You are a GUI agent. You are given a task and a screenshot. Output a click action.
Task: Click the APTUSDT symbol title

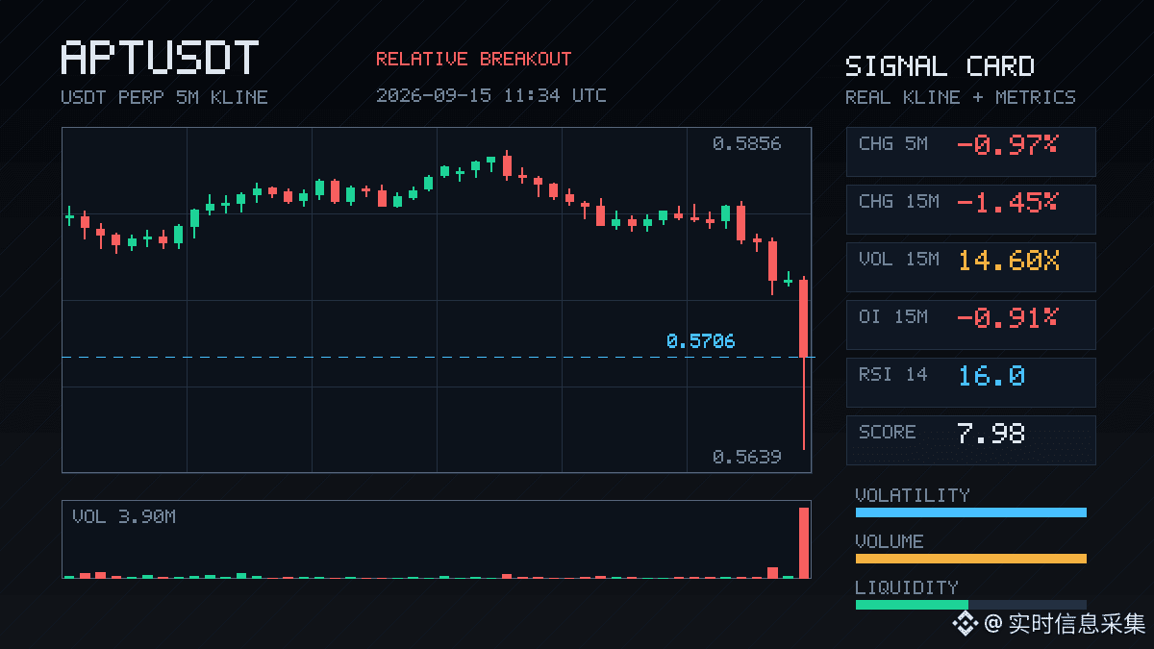coord(160,59)
